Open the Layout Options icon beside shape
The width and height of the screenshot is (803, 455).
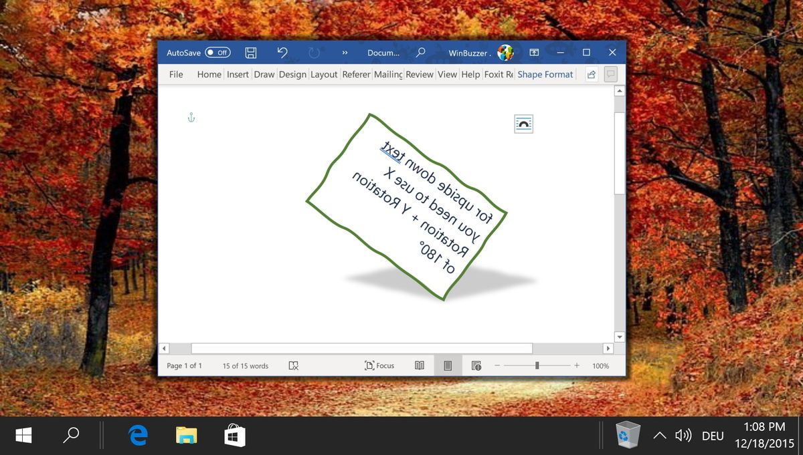pyautogui.click(x=523, y=124)
